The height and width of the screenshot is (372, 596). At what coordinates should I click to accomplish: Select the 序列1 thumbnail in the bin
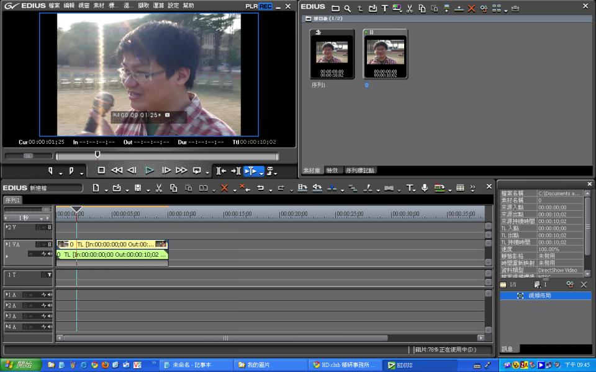[x=332, y=54]
